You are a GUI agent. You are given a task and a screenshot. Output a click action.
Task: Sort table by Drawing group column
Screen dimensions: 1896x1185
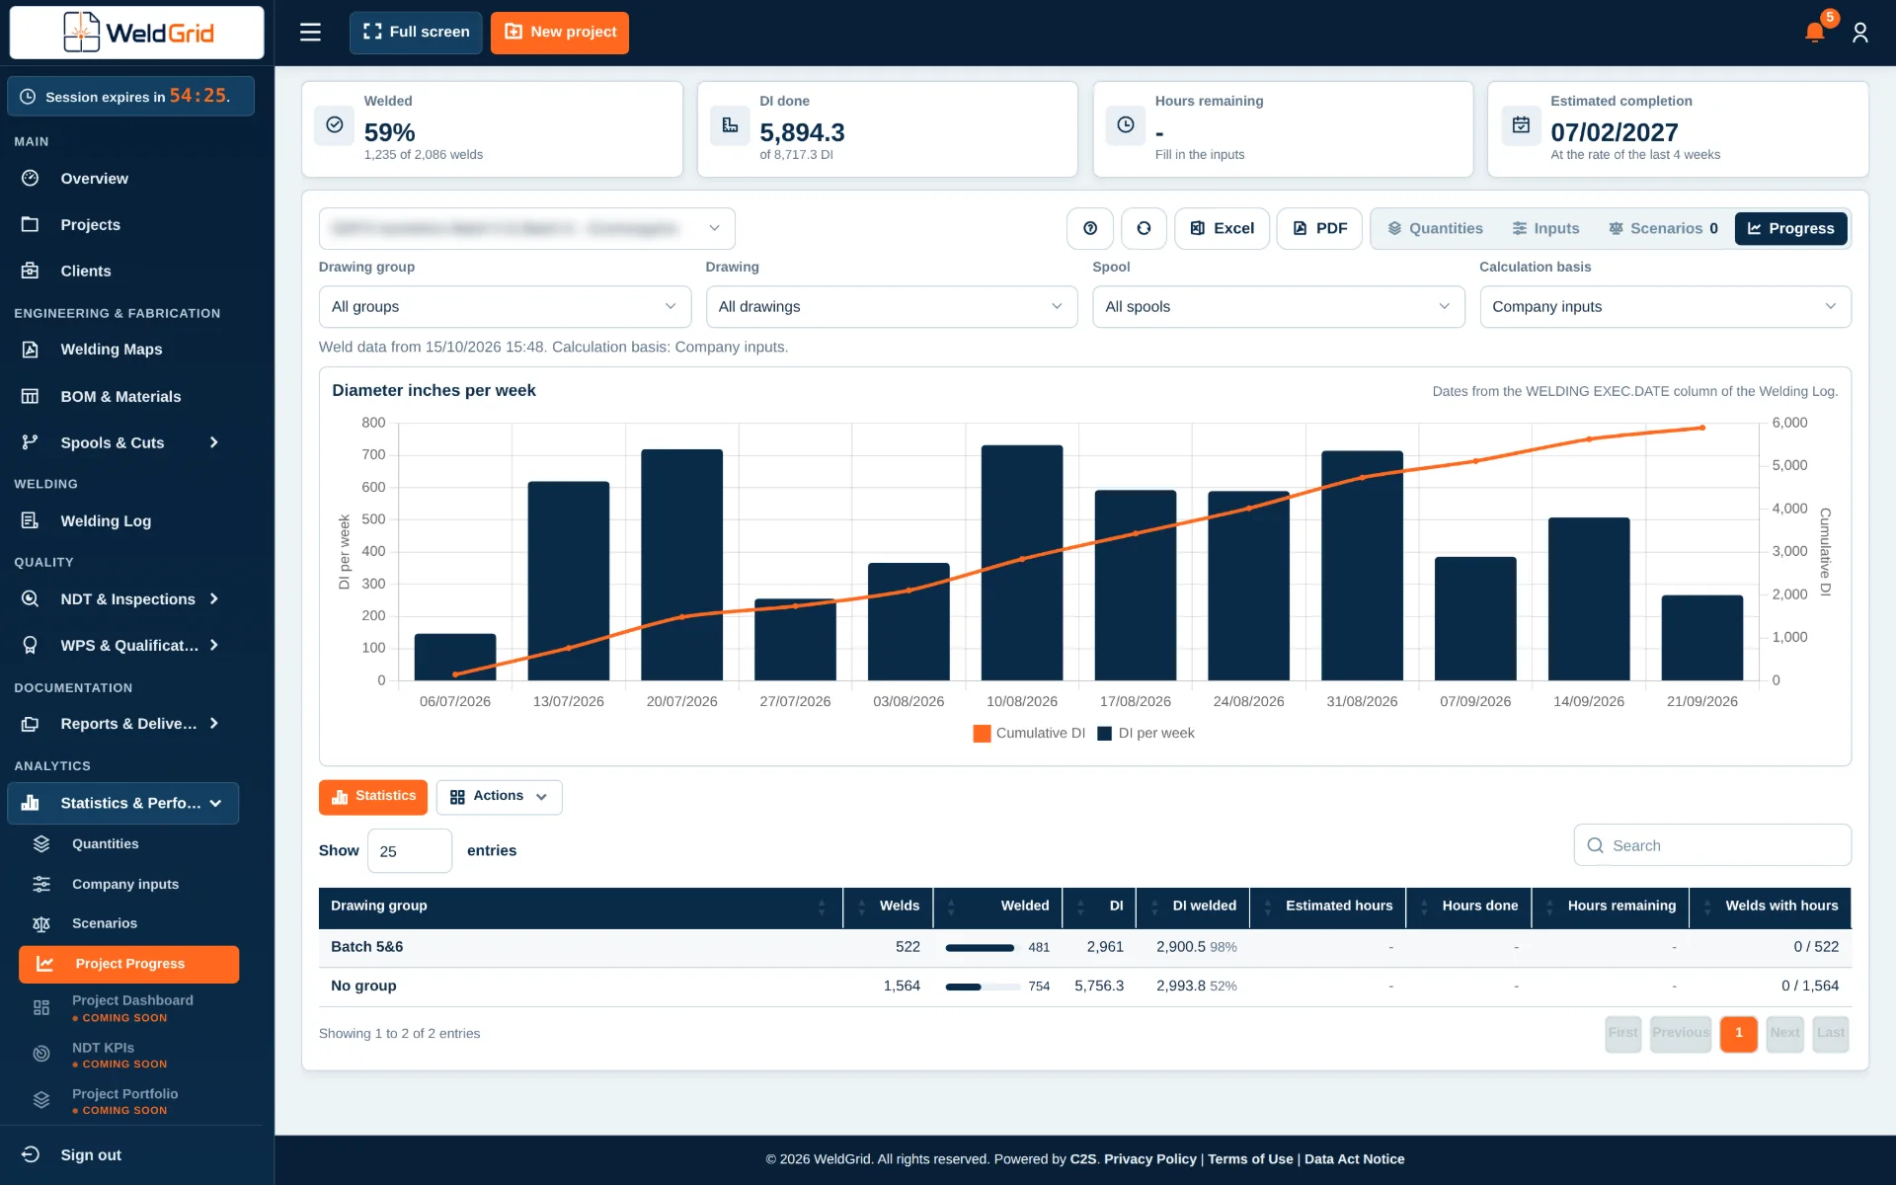[580, 907]
